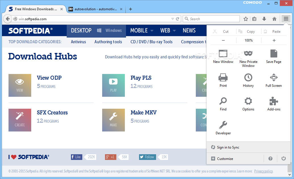Click the I love Softpedia logo
Screen dimensions: 294x179
click(29, 157)
